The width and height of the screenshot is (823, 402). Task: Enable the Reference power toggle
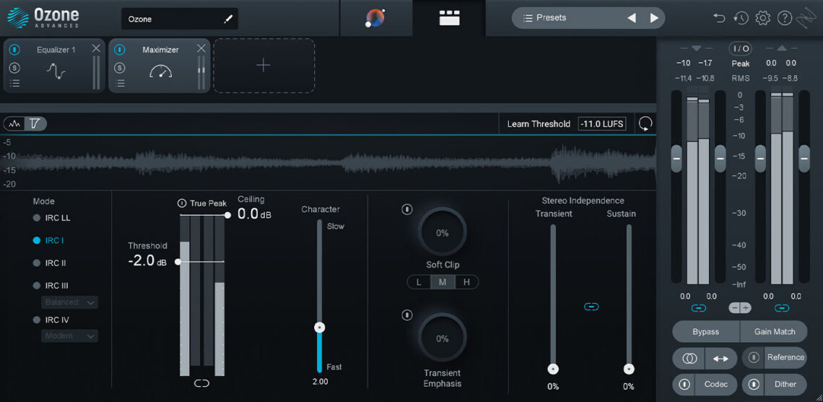click(754, 357)
